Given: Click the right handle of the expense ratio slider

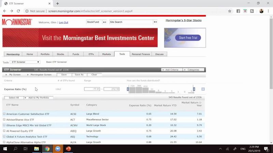Looking at the screenshot, I should [194, 89].
